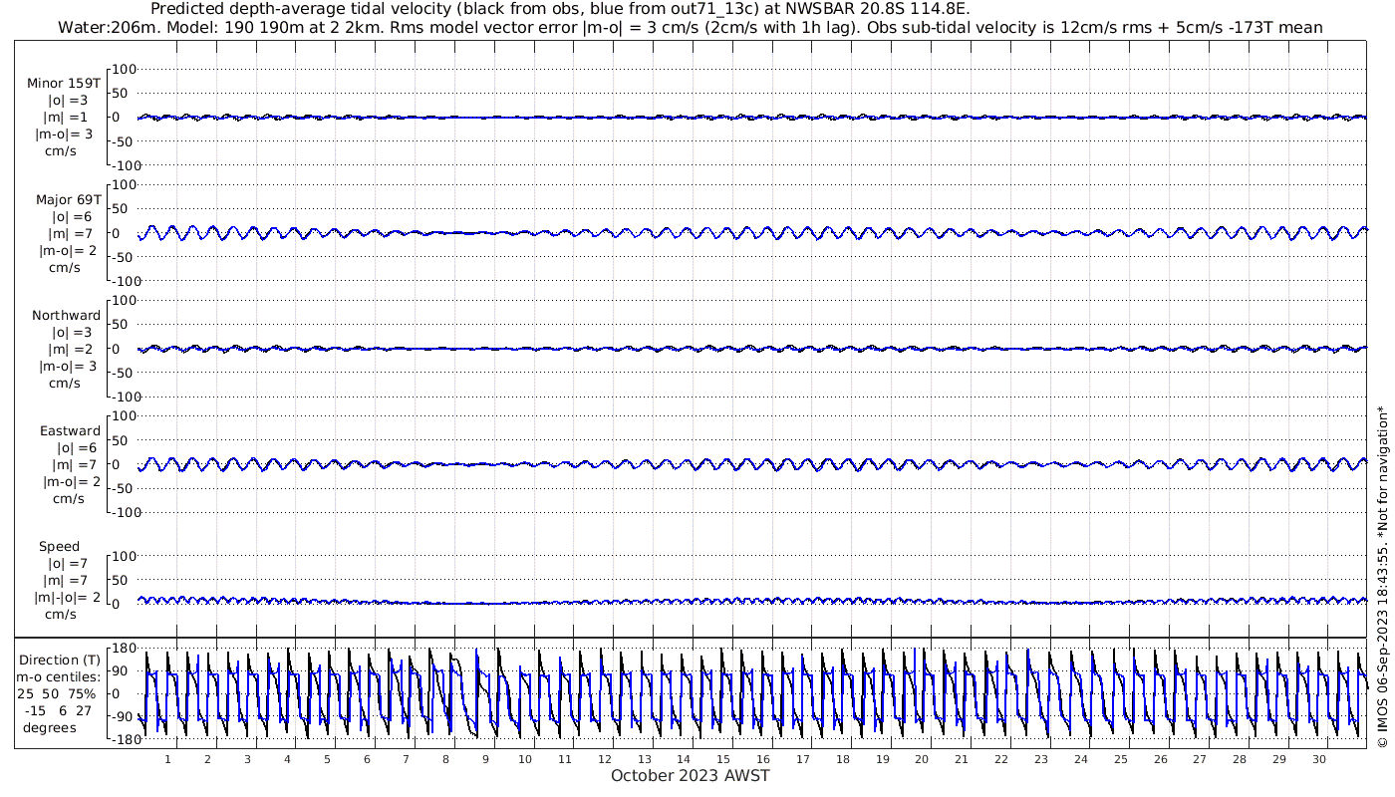Click date tick "15" on time axis
Image resolution: width=1395 pixels, height=797 pixels.
pyautogui.click(x=723, y=759)
